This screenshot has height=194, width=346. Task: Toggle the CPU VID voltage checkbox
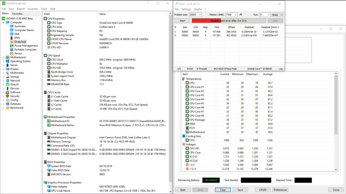pos(187,148)
